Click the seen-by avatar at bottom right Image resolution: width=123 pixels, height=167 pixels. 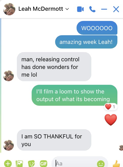pos(121,148)
